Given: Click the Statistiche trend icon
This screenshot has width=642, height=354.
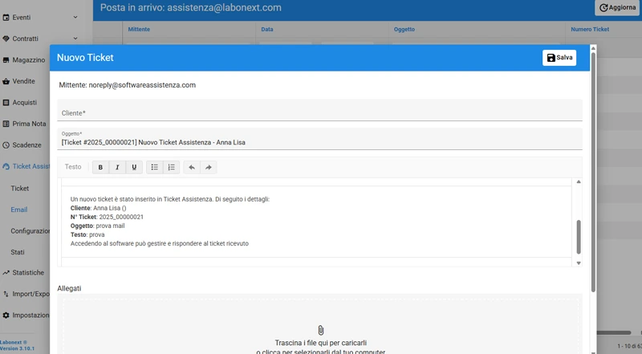Looking at the screenshot, I should (6, 273).
